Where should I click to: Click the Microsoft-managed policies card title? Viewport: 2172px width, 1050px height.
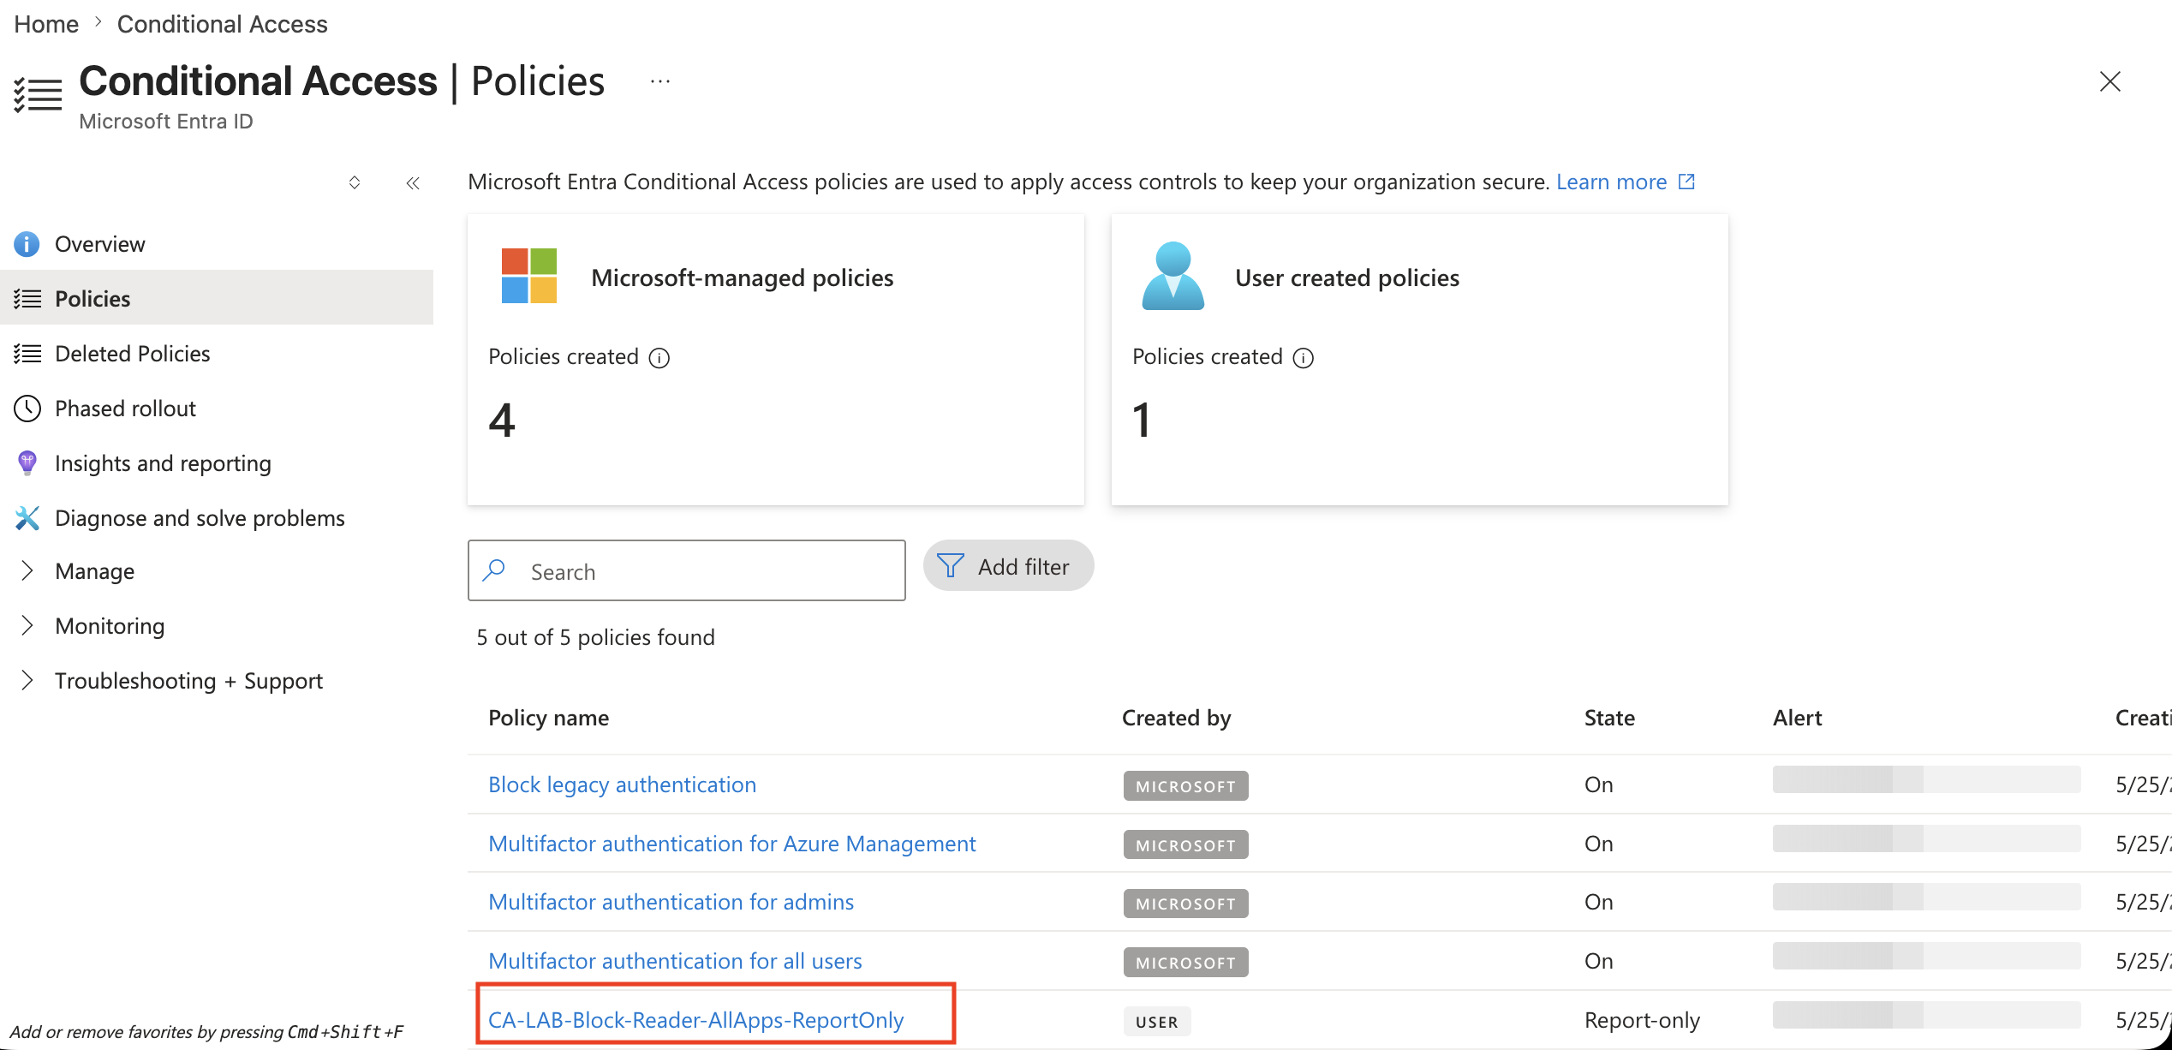point(743,277)
